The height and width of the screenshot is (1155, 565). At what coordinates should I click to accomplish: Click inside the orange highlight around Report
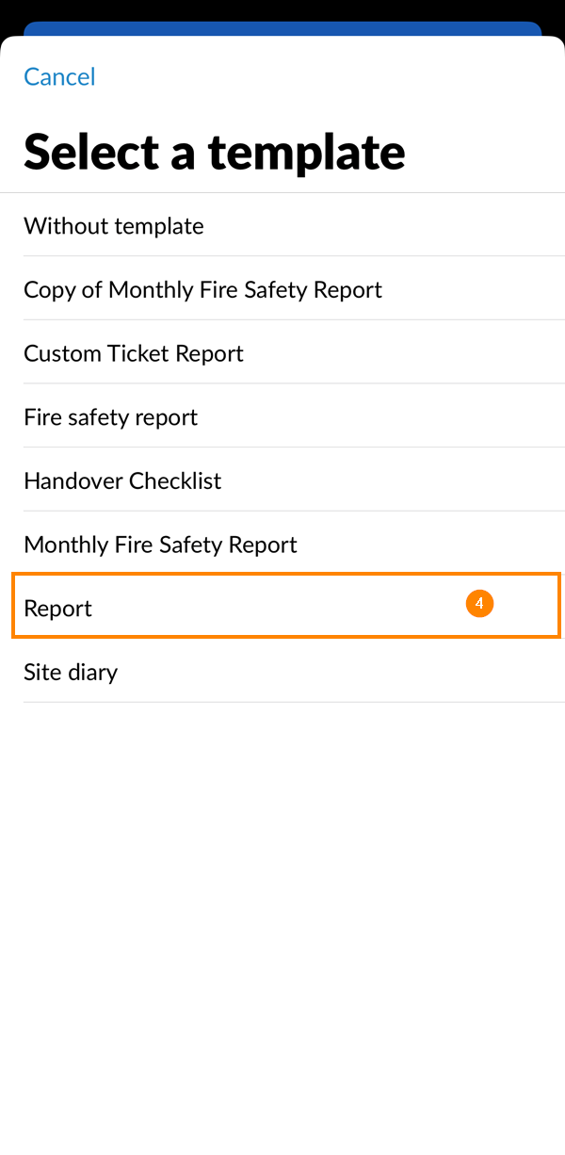click(x=282, y=608)
